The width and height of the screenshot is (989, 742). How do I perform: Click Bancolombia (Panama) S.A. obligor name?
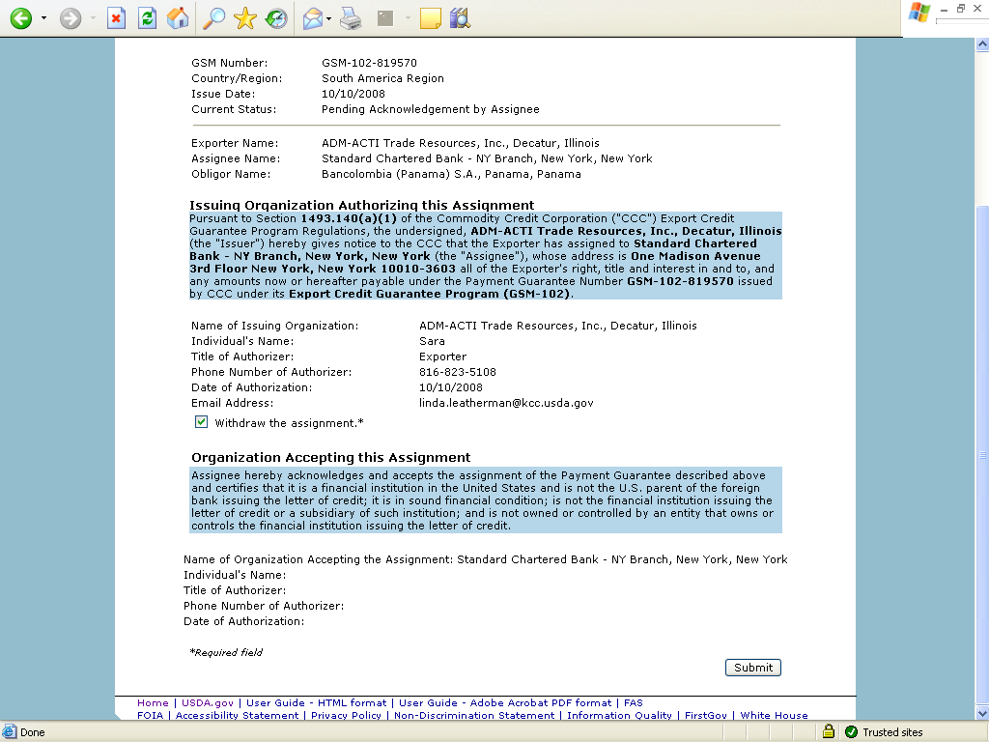[x=452, y=174]
